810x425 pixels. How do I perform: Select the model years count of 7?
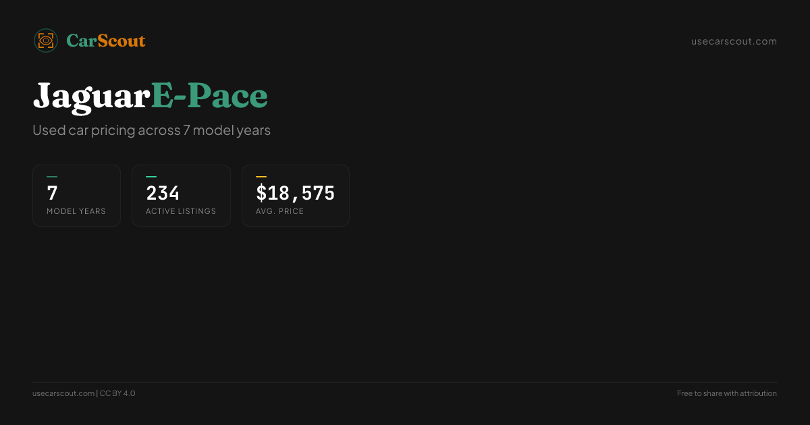click(52, 194)
